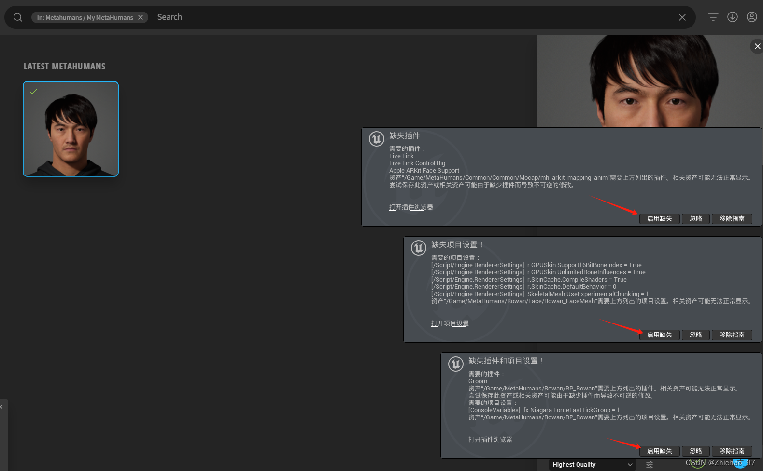763x471 pixels.
Task: Click the 缺失项目设置！ dialog title
Action: 458,245
